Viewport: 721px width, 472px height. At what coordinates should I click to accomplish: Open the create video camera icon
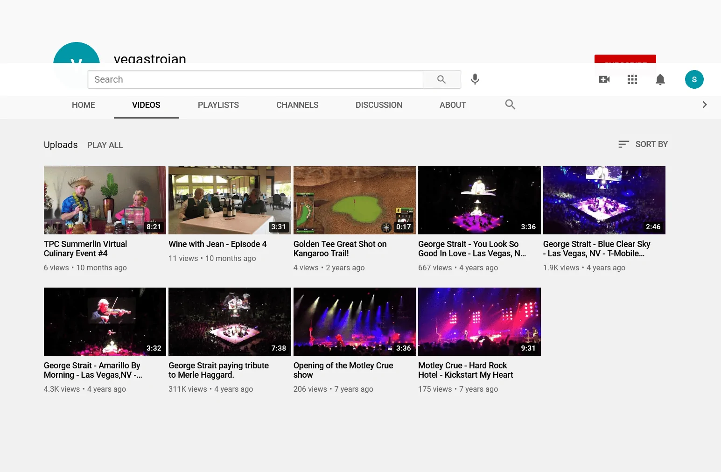tap(604, 79)
